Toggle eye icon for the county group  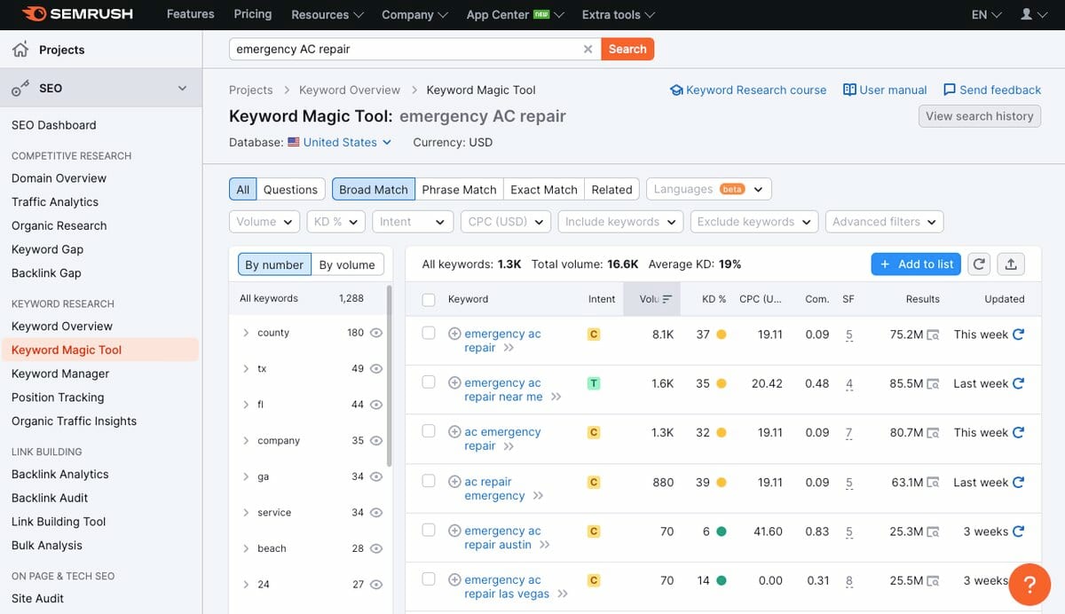coord(376,333)
